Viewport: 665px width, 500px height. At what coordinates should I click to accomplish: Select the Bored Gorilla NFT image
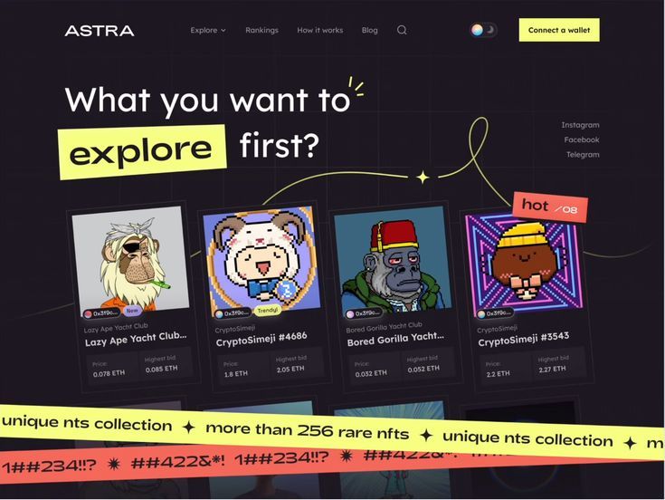pos(391,258)
